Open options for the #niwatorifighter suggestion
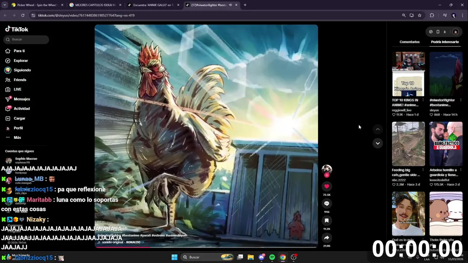 [461, 100]
